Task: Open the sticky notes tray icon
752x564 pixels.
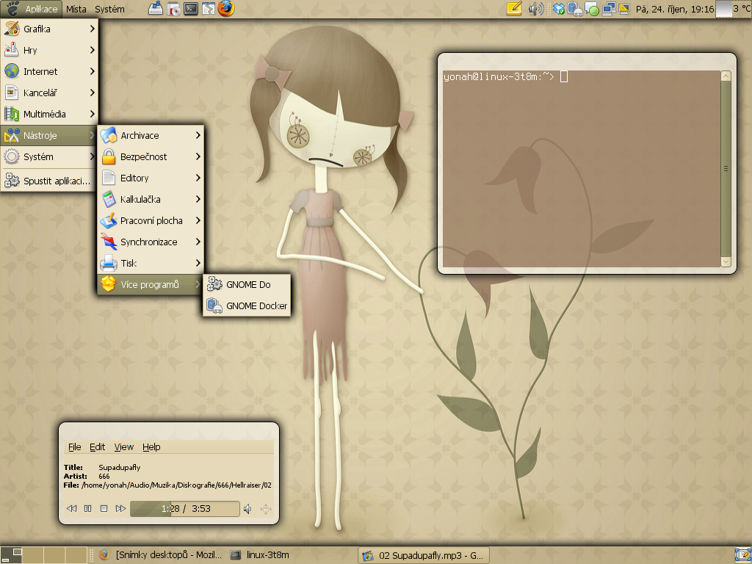Action: (x=514, y=9)
